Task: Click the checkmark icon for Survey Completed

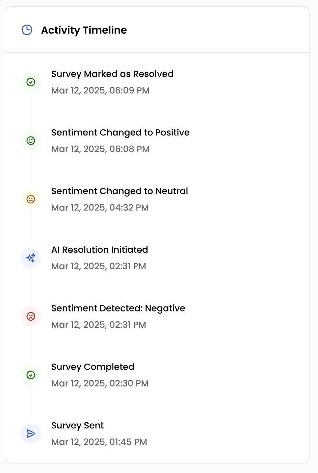Action: (x=31, y=375)
